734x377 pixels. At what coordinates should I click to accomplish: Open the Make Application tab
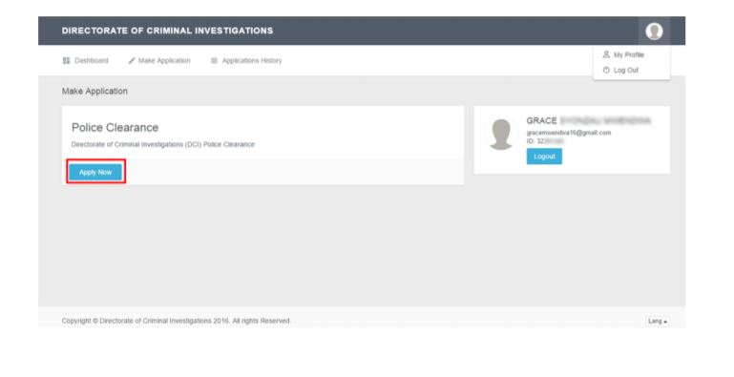click(x=159, y=61)
